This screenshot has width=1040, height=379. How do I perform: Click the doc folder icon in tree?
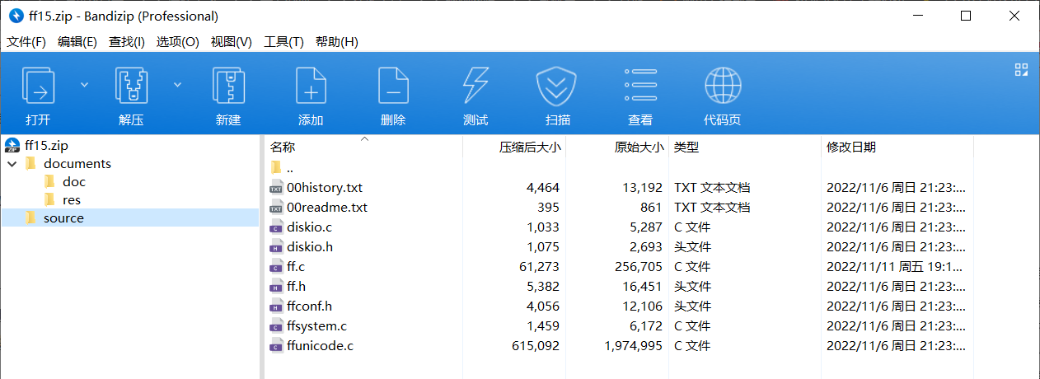pyautogui.click(x=49, y=181)
